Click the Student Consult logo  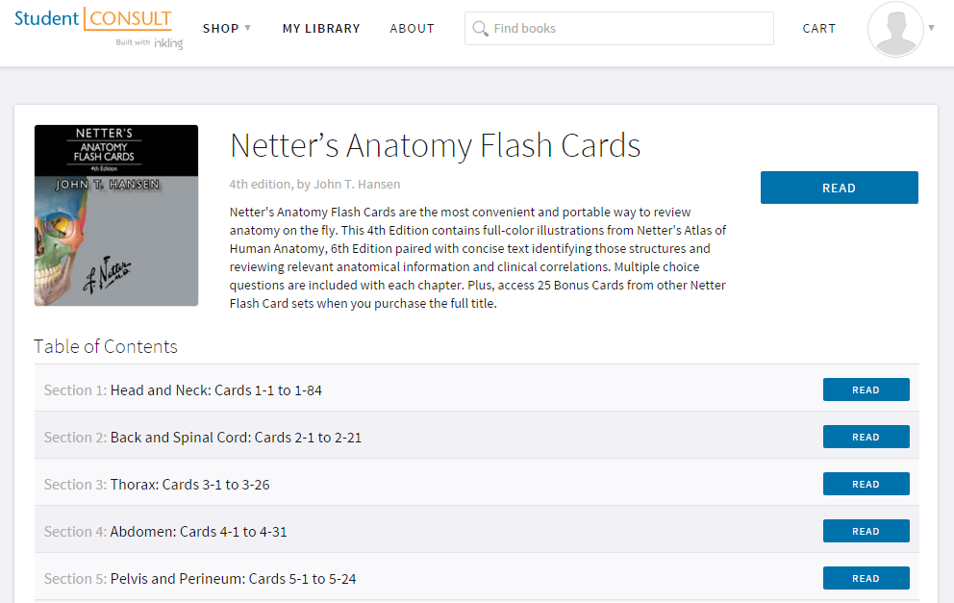[x=93, y=18]
